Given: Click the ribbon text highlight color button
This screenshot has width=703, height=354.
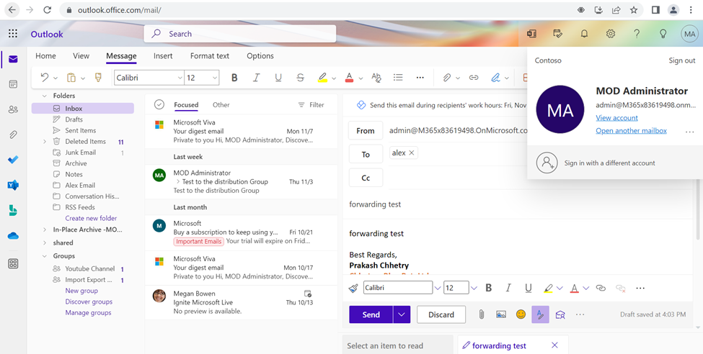Looking at the screenshot, I should click(323, 78).
